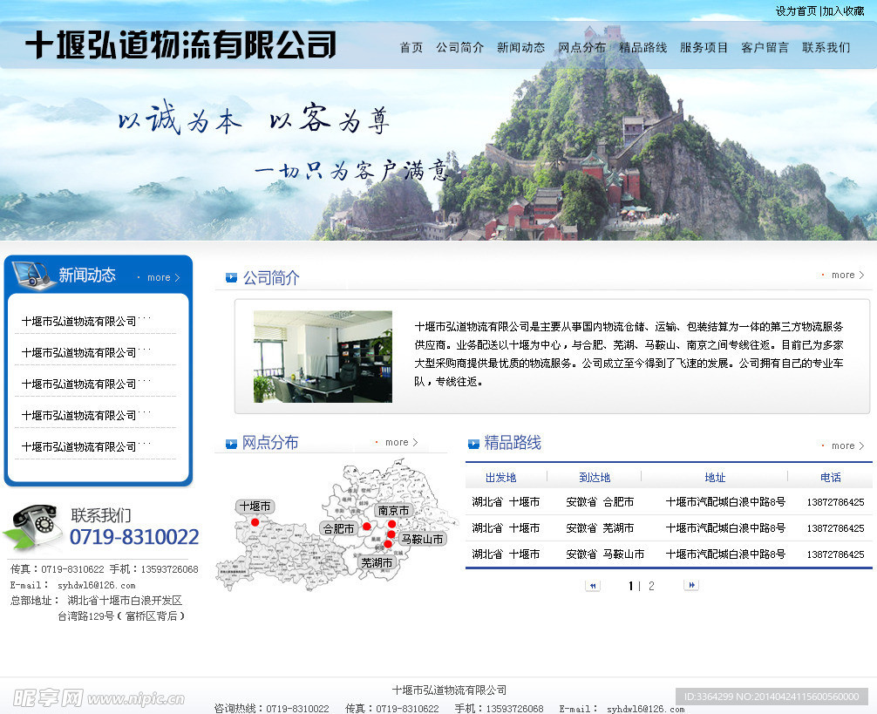This screenshot has height=714, width=877.
Task: Go to page 2 of 精品路线 results
Action: pos(650,585)
